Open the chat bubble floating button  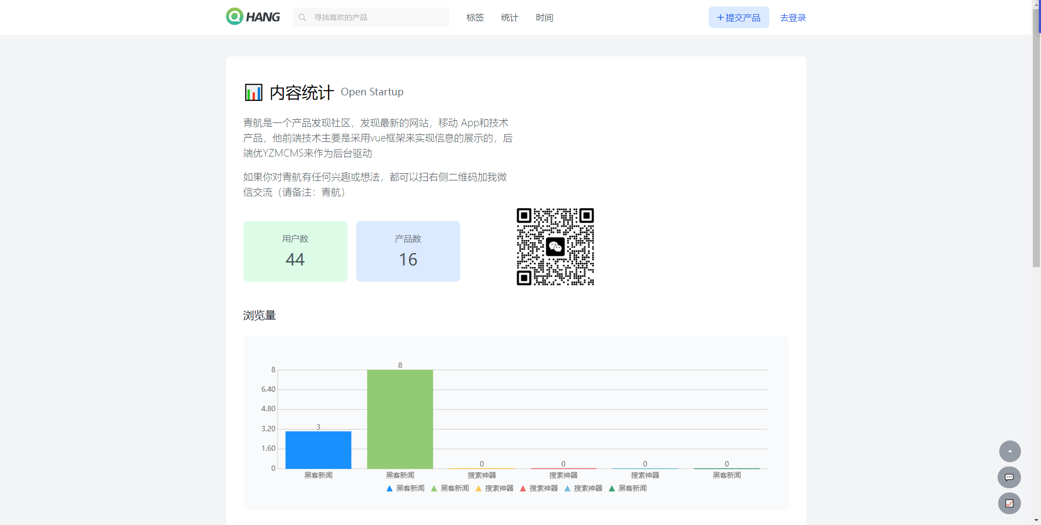(1009, 477)
